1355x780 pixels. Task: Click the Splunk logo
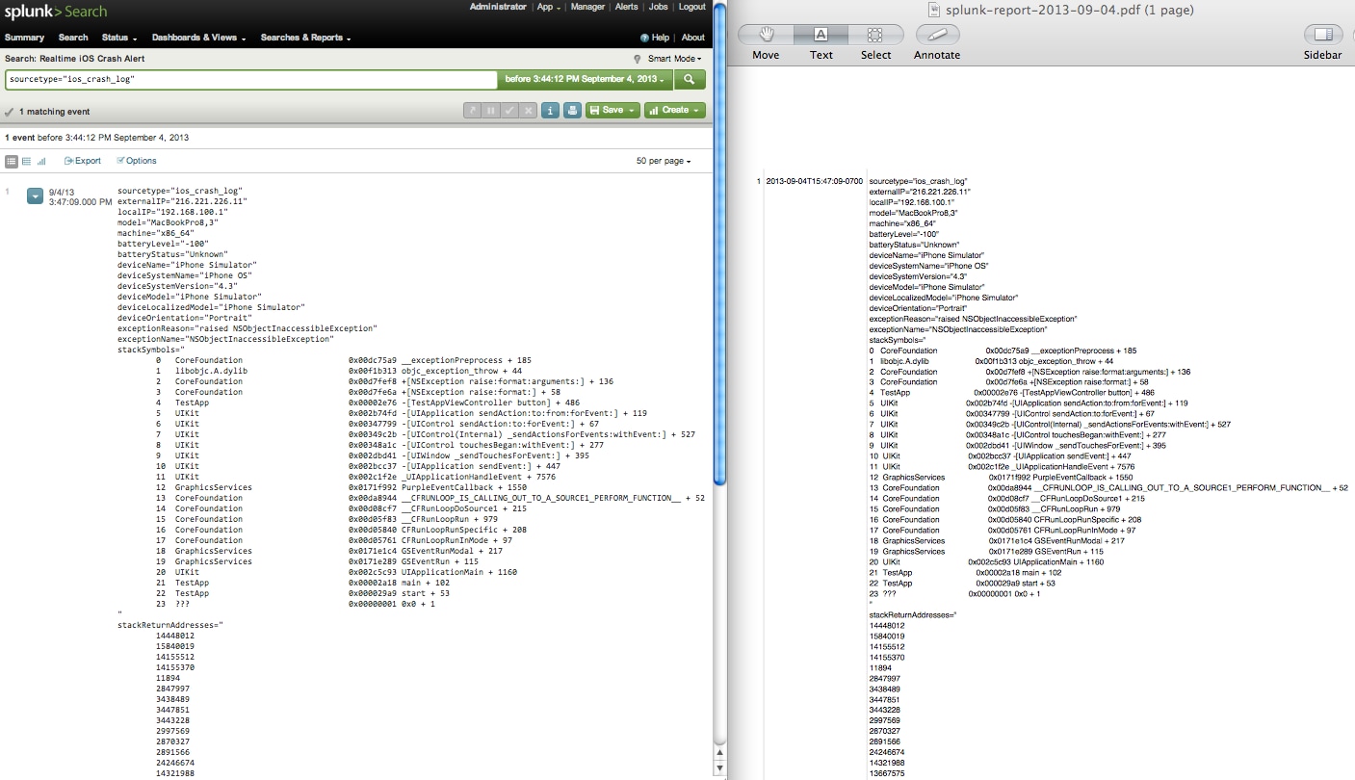click(56, 12)
